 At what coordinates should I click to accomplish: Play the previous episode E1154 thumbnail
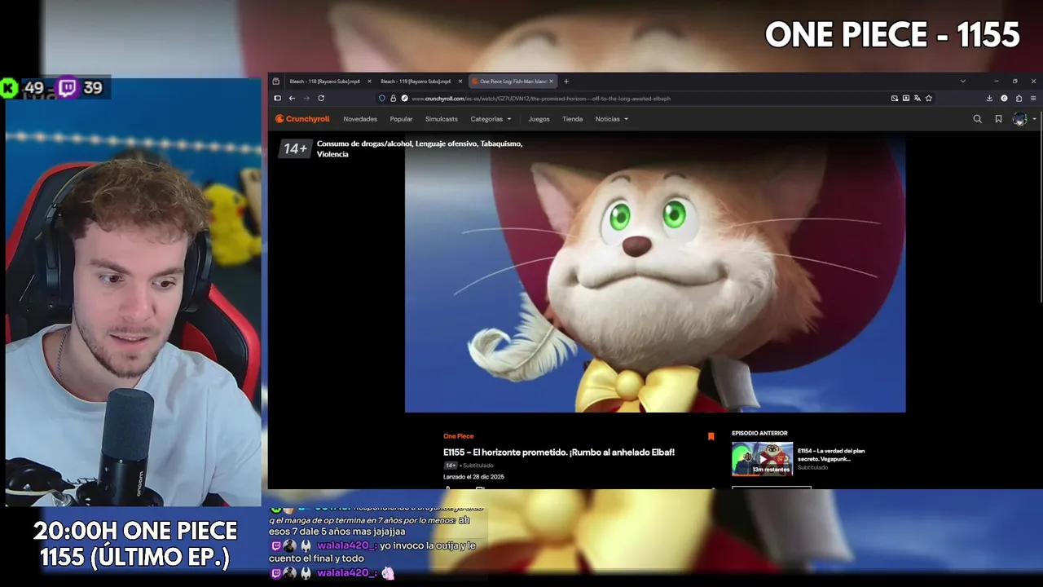coord(762,458)
